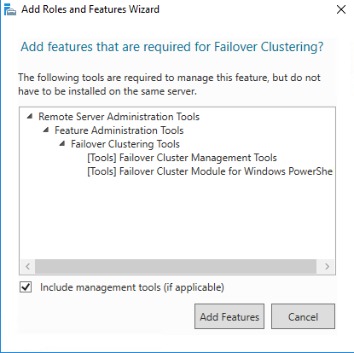This screenshot has width=354, height=353.
Task: Click the Cancel button
Action: pyautogui.click(x=303, y=316)
